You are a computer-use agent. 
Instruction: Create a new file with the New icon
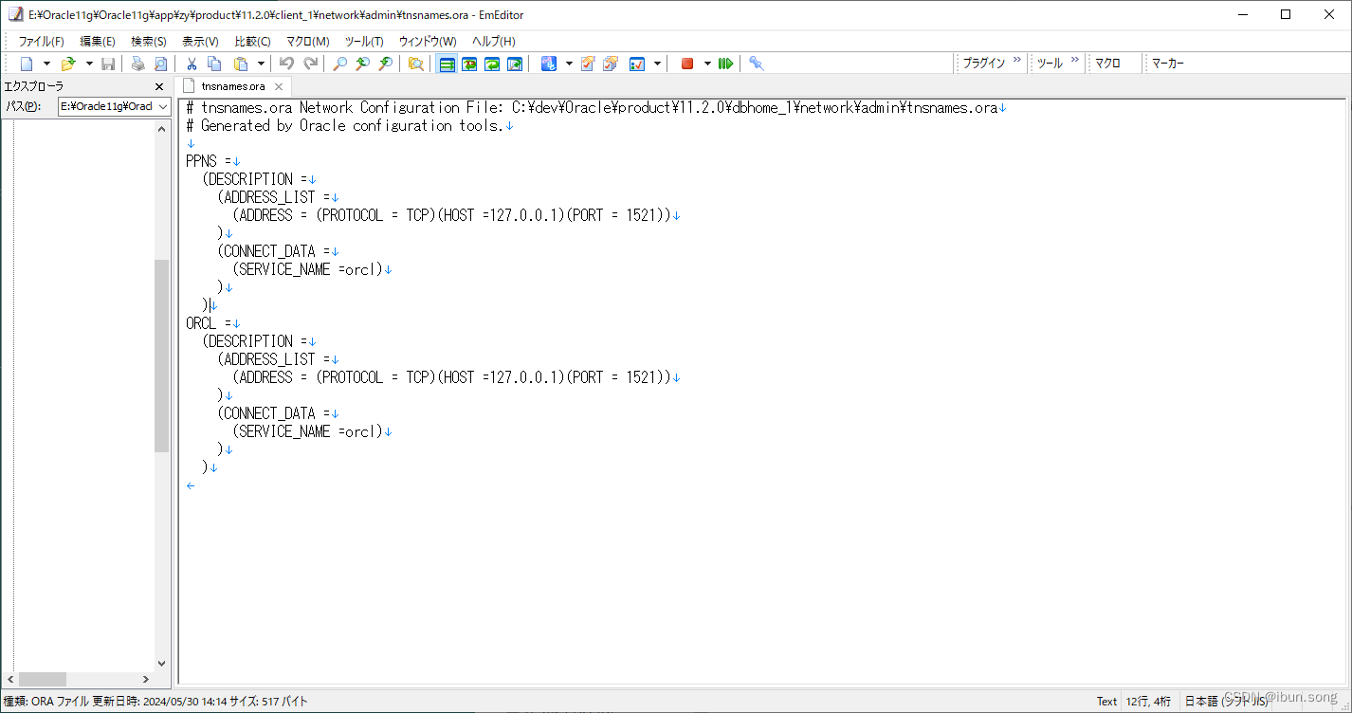tap(27, 64)
